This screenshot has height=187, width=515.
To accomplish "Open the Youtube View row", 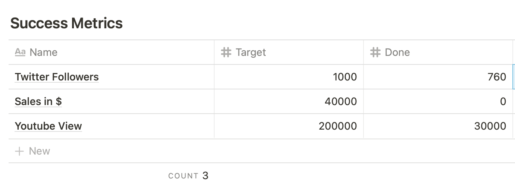I will (x=48, y=126).
